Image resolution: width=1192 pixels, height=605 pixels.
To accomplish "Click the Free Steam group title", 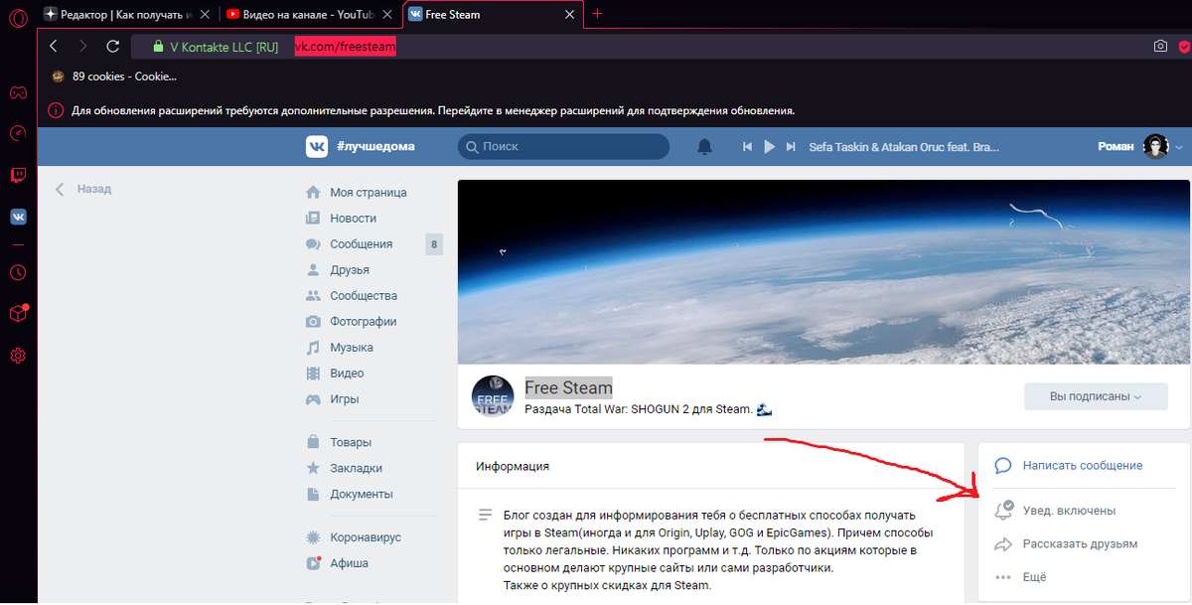I will point(568,387).
